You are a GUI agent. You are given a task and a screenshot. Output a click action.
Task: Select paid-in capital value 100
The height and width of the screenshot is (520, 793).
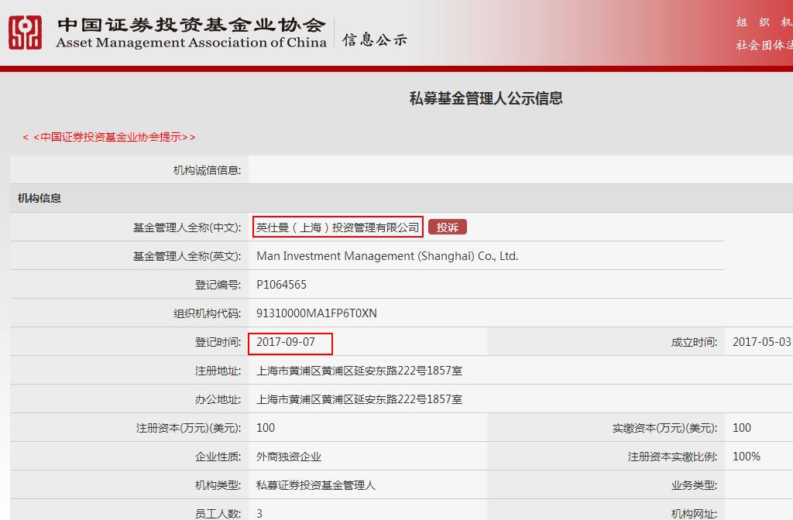pyautogui.click(x=742, y=428)
